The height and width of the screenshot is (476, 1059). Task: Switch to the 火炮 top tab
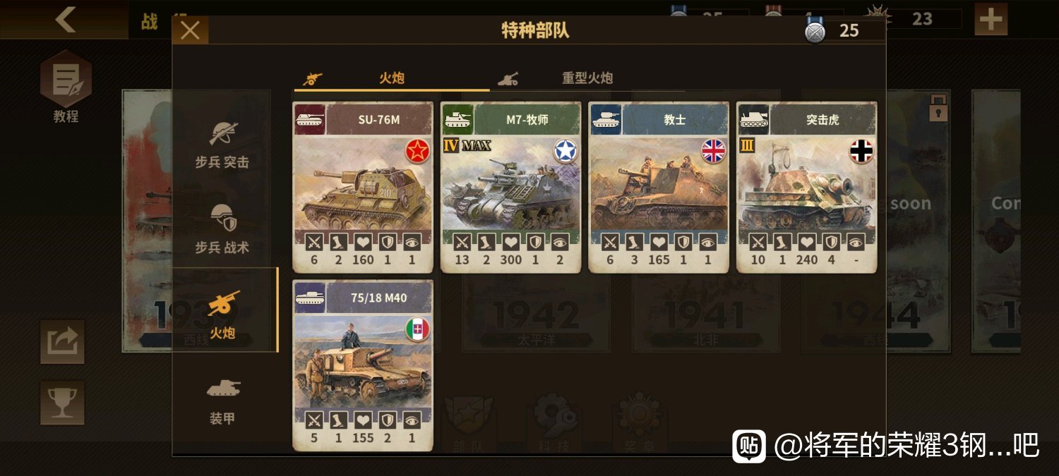point(392,78)
